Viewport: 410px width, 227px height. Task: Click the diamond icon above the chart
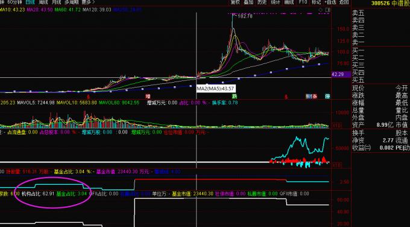coord(321,10)
